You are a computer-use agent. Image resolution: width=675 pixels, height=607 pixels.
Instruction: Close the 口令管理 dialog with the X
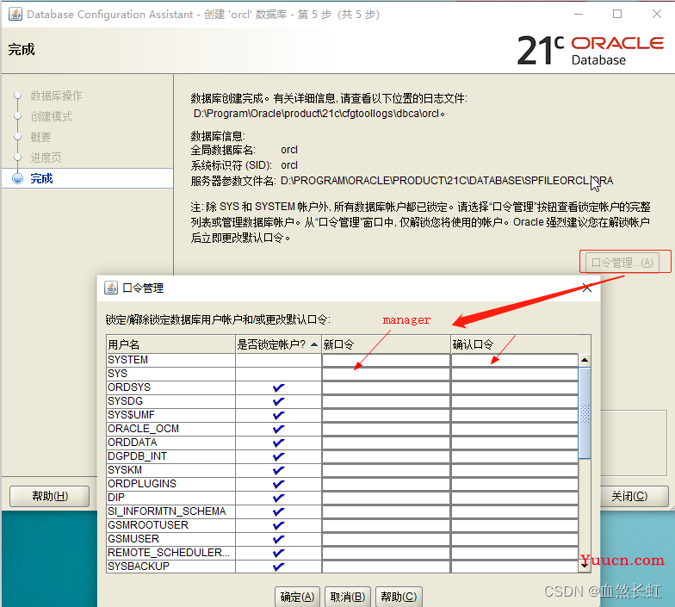(x=587, y=288)
